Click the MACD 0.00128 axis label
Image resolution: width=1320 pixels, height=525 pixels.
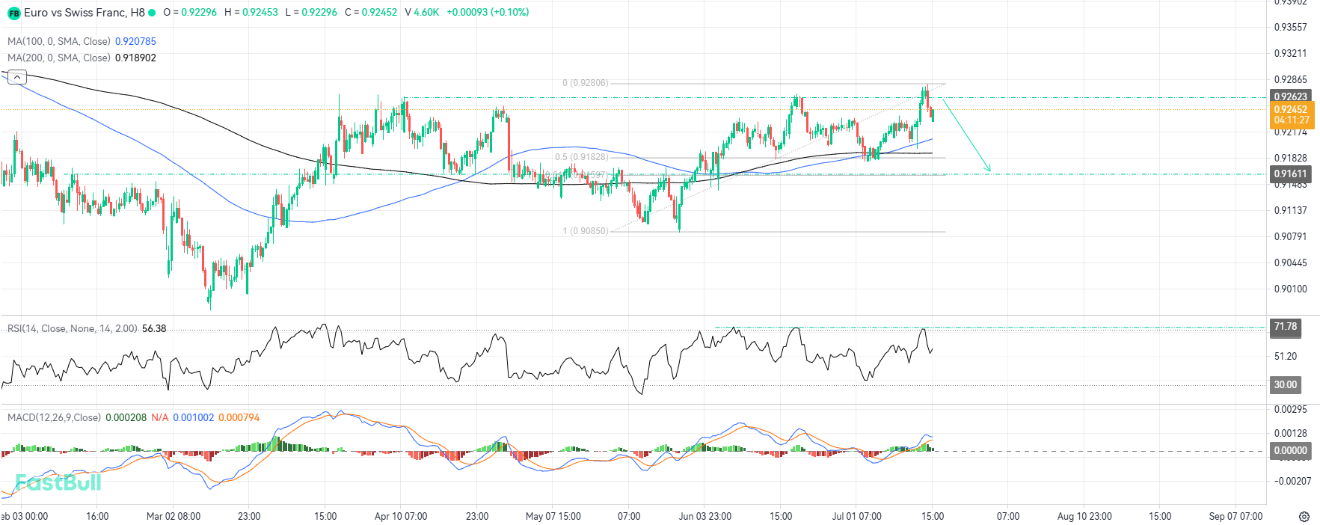pos(1291,433)
